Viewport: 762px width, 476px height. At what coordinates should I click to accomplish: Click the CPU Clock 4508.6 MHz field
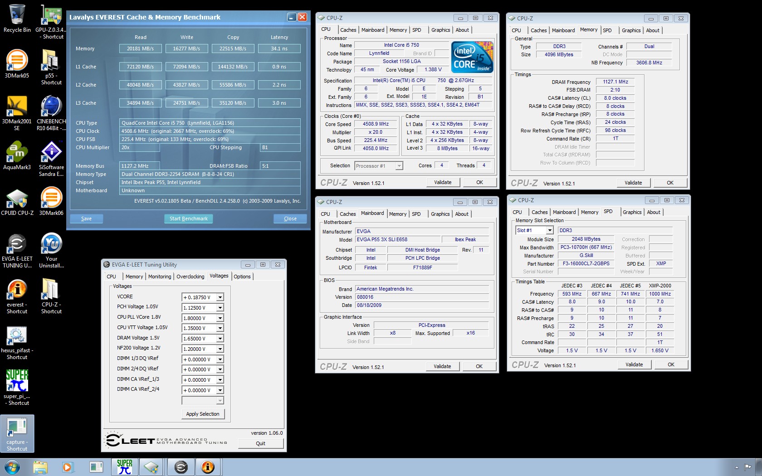210,131
